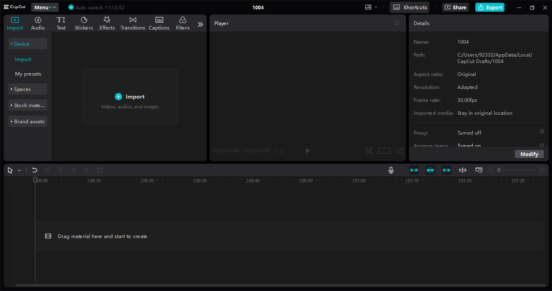The height and width of the screenshot is (291, 552).
Task: Click the Delete right trim icon
Action: 87,170
